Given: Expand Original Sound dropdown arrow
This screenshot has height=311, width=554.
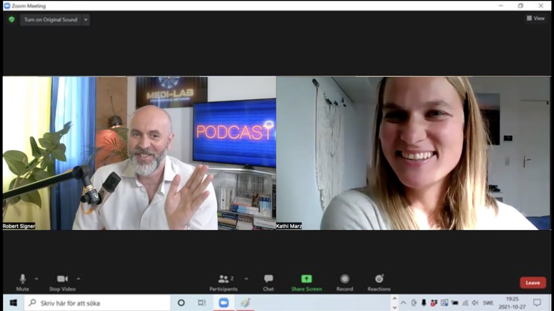Looking at the screenshot, I should 86,19.
